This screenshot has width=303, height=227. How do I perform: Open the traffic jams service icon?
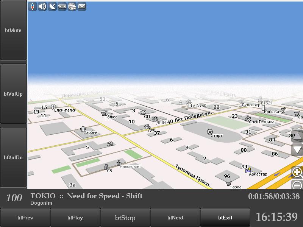coord(72,6)
